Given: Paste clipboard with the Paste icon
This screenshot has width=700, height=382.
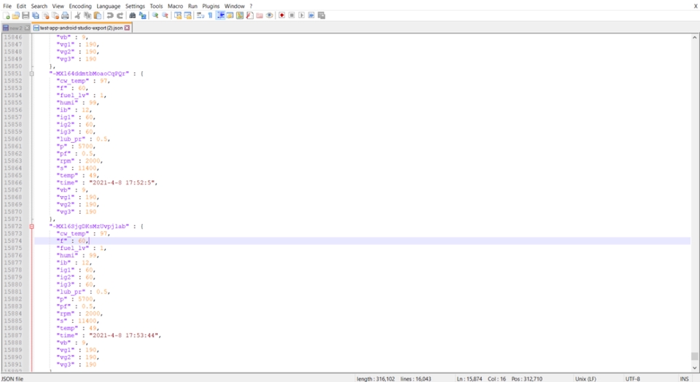Looking at the screenshot, I should point(97,15).
